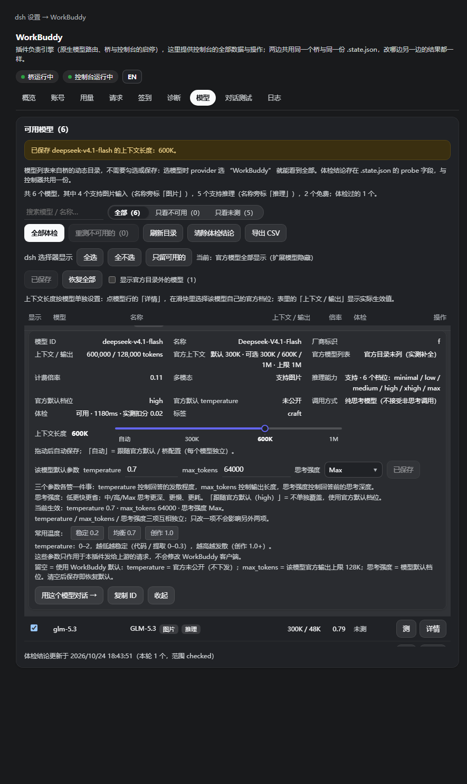Image resolution: width=467 pixels, height=784 pixels.
Task: Switch language with the EN button
Action: (x=132, y=77)
